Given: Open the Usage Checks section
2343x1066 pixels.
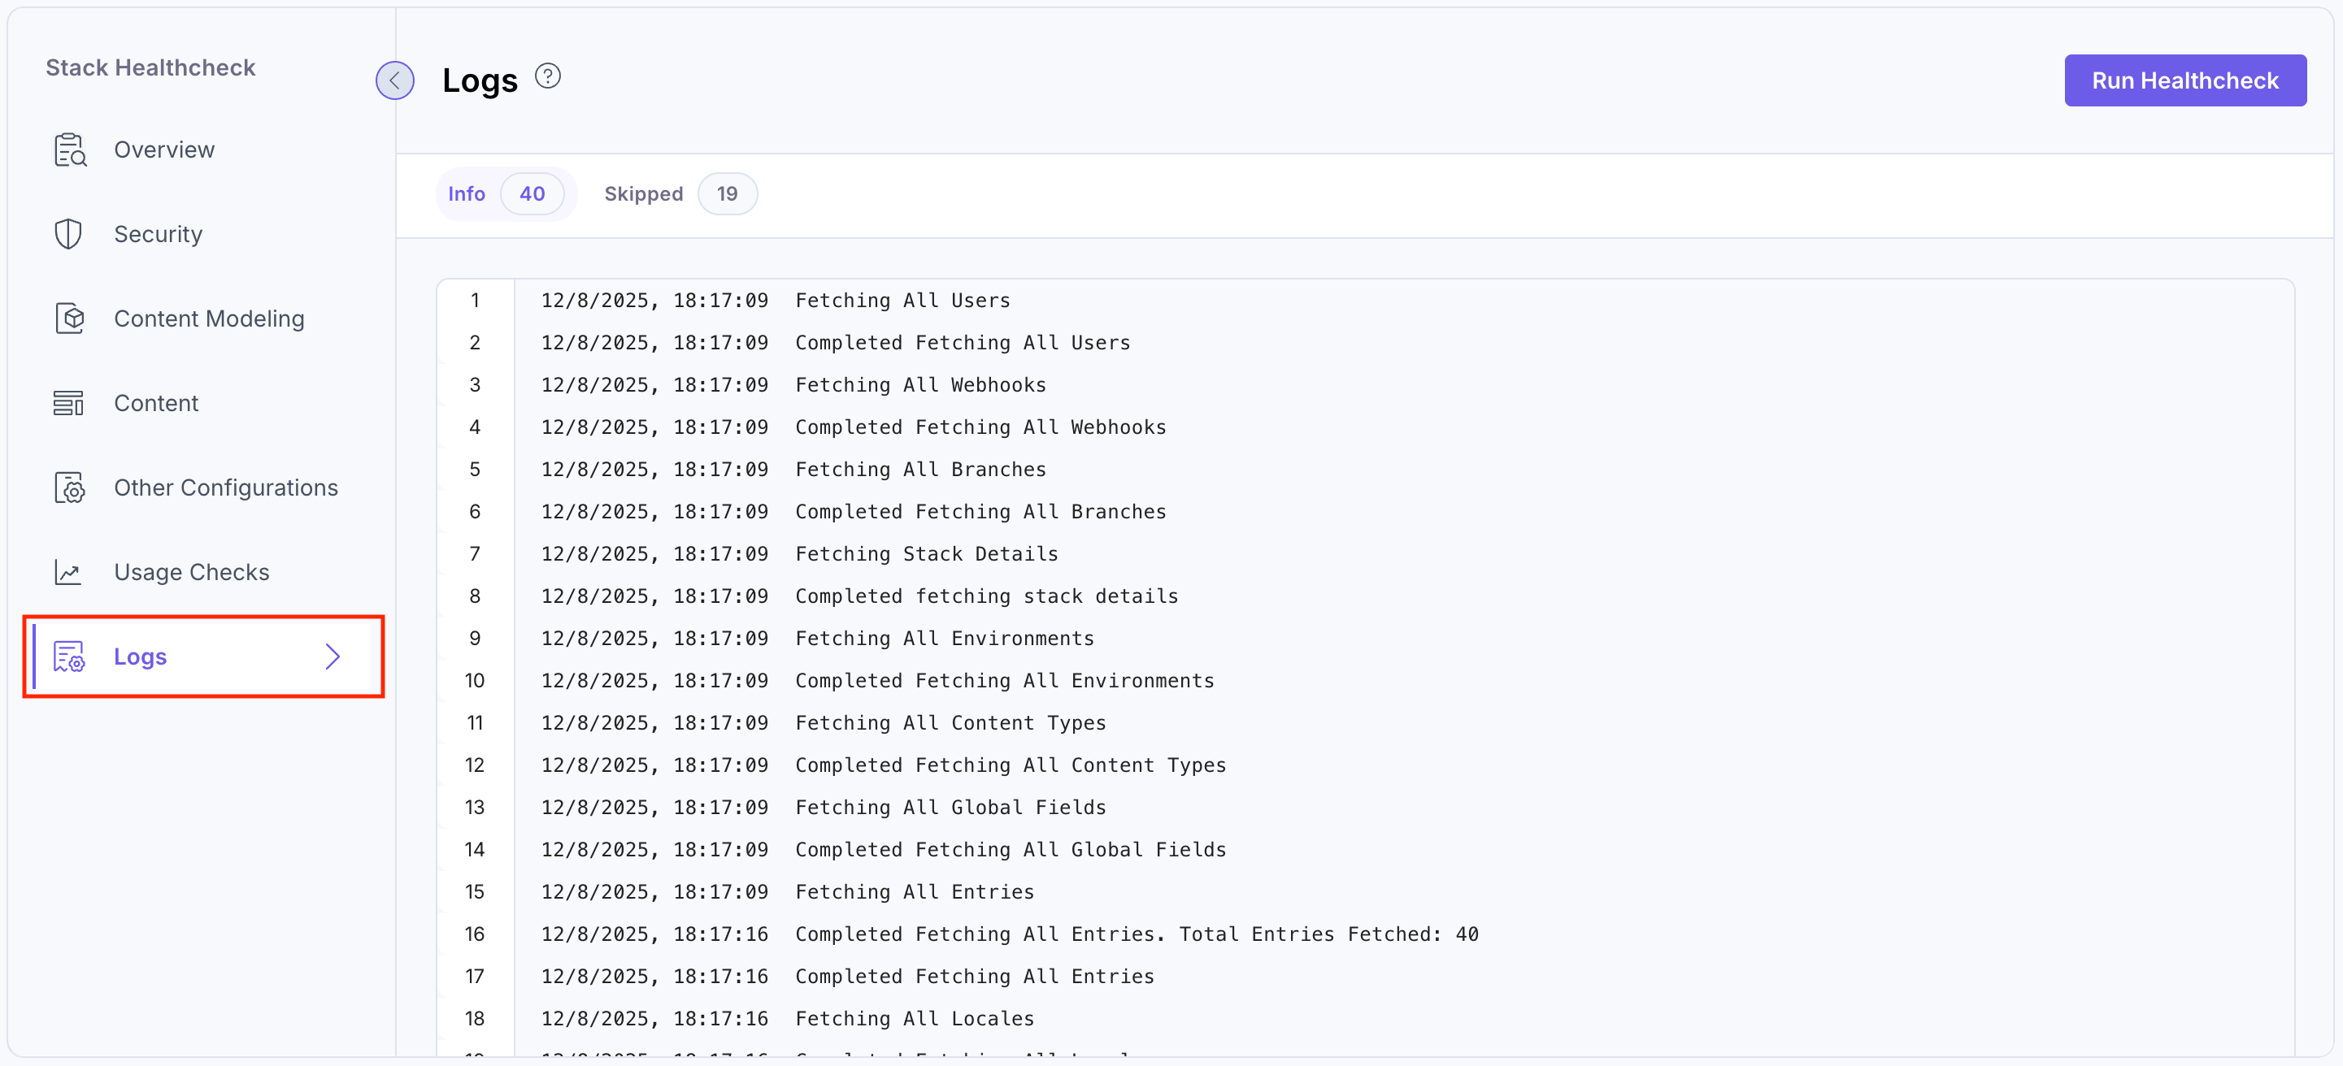Looking at the screenshot, I should (x=191, y=572).
